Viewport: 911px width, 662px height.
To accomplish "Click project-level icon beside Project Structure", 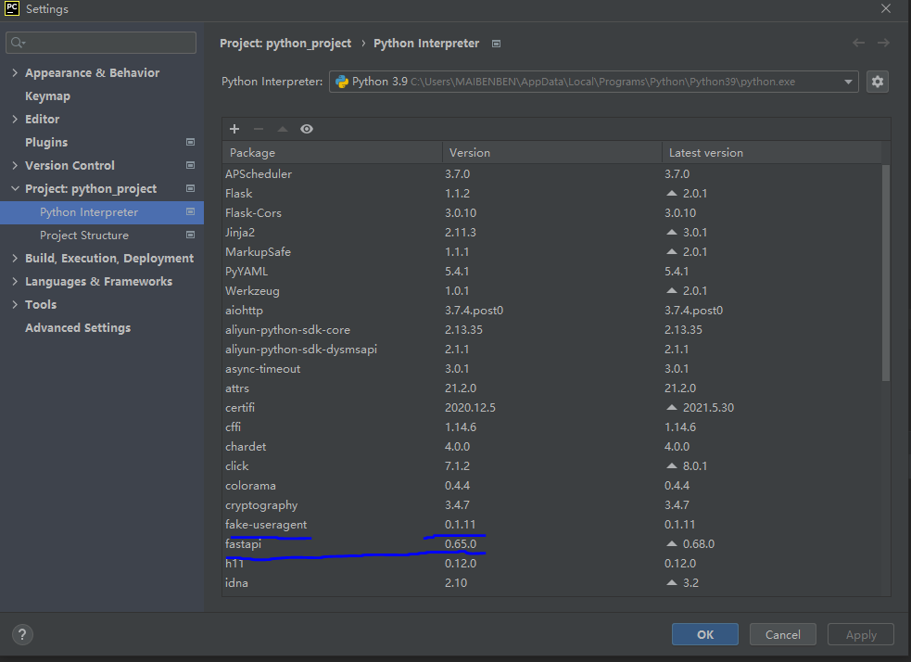I will tap(190, 235).
